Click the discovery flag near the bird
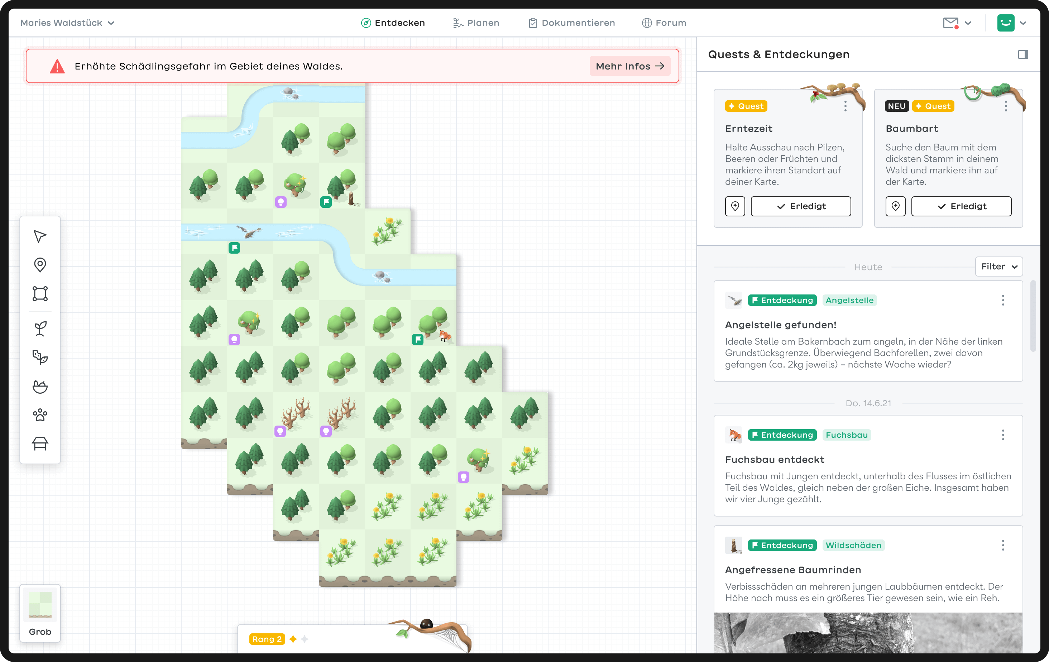The width and height of the screenshot is (1049, 662). [x=234, y=248]
